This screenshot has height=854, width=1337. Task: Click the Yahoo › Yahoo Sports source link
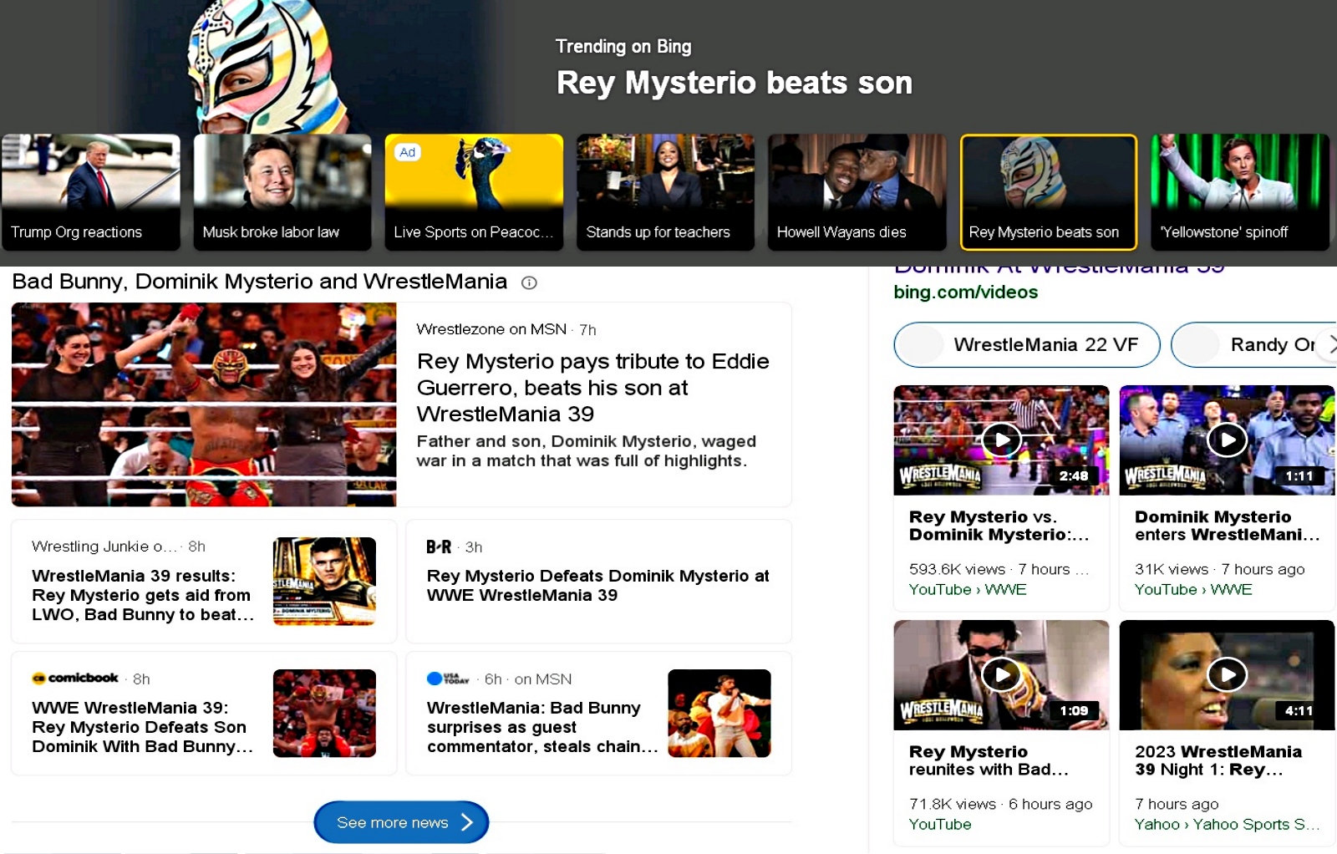1227,824
